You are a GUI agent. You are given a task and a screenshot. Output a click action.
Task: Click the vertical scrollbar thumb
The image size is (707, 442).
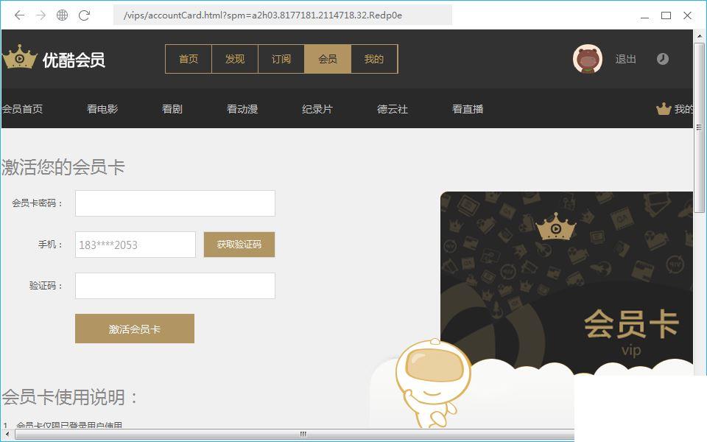700,127
